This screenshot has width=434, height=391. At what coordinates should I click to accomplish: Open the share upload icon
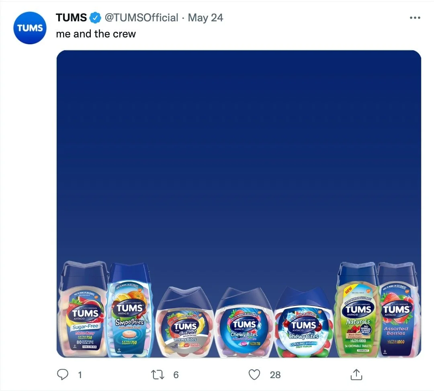click(356, 375)
